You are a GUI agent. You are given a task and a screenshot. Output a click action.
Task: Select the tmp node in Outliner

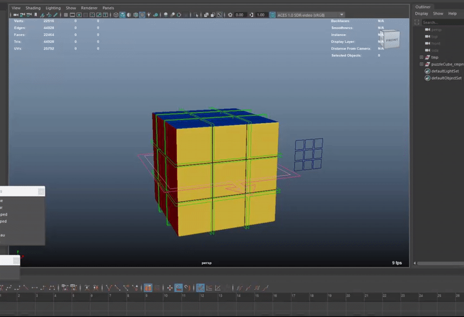435,57
